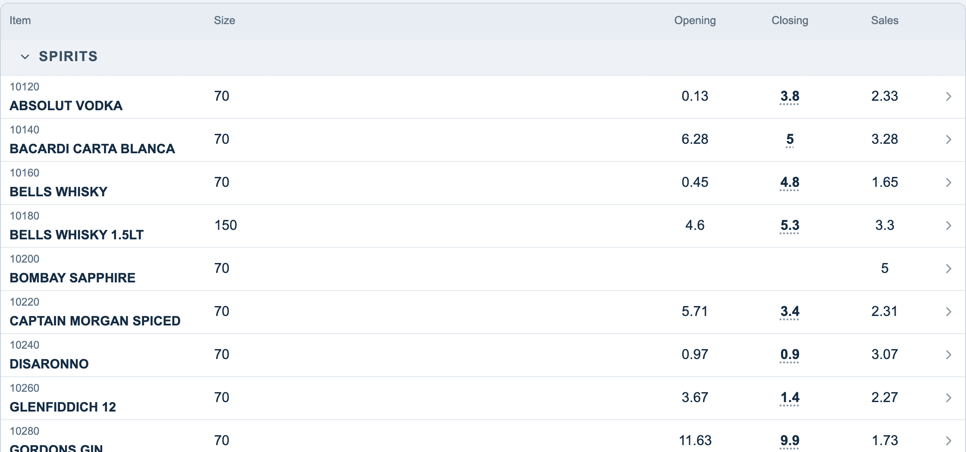The height and width of the screenshot is (452, 966).
Task: Select CAPTAIN MORGAN SPICED item name
Action: click(x=95, y=321)
